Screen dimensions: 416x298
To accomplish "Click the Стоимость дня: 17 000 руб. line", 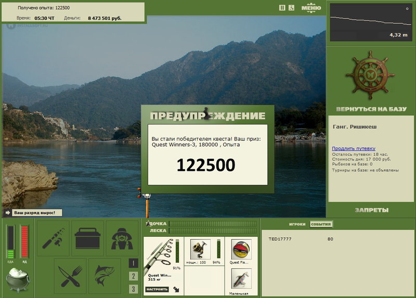I will tap(361, 159).
